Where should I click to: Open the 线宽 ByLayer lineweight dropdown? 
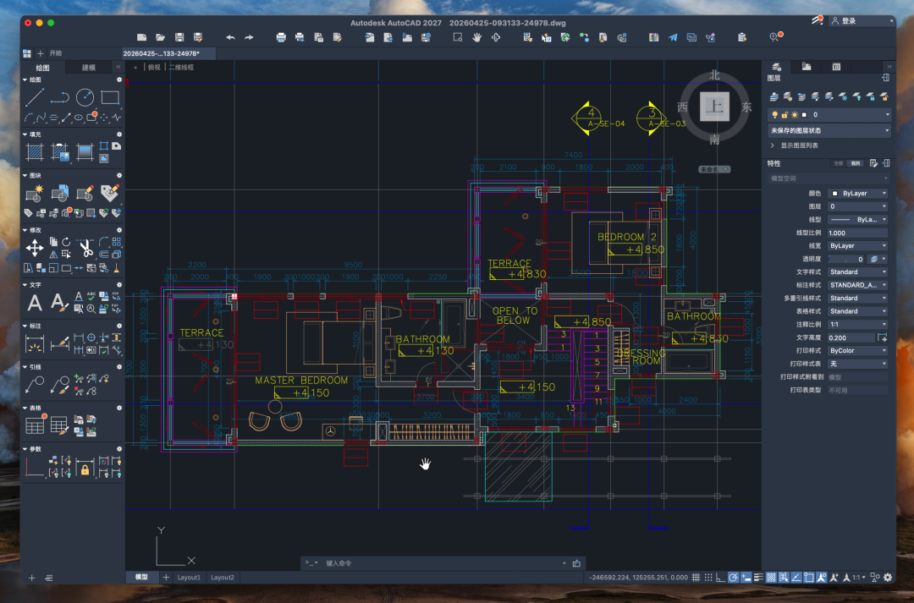[x=857, y=246]
